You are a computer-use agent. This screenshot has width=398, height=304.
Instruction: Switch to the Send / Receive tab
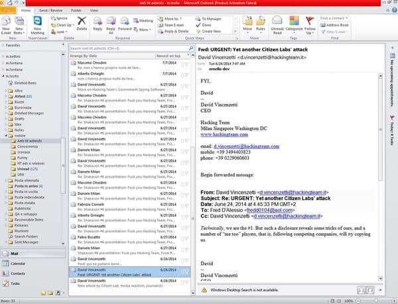pos(51,11)
